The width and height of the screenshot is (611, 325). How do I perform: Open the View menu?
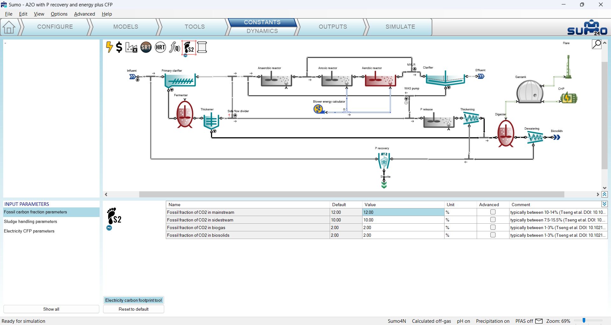(39, 14)
